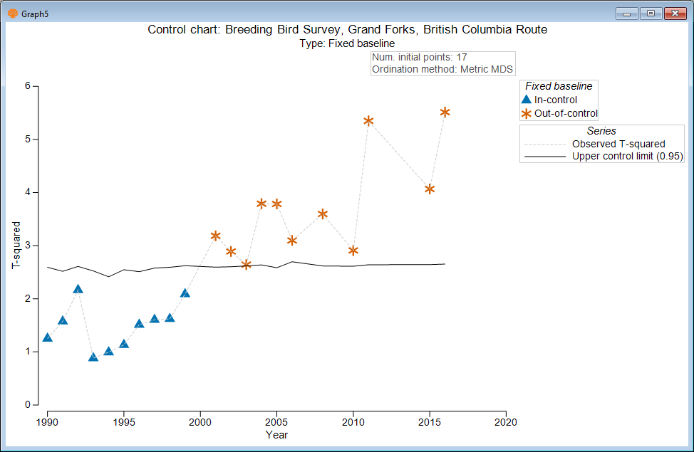694x452 pixels.
Task: Select the orange Out-of-control asterisk in the legend
Action: coord(525,112)
